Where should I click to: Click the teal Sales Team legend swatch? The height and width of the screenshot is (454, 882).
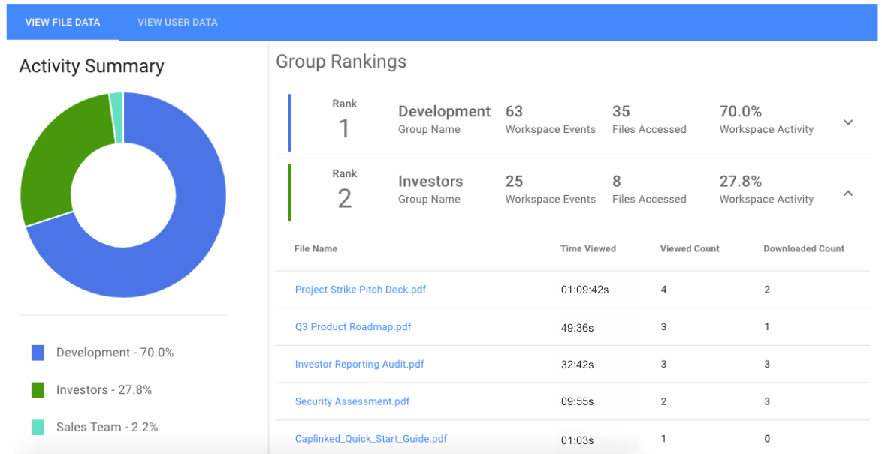38,427
